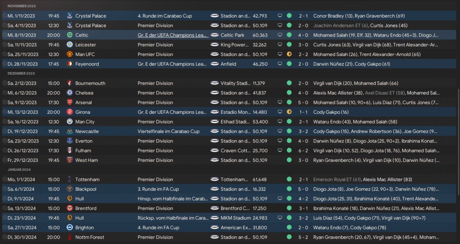Open the 4. Runde im FA Cup competition
The image size is (460, 244).
click(158, 228)
